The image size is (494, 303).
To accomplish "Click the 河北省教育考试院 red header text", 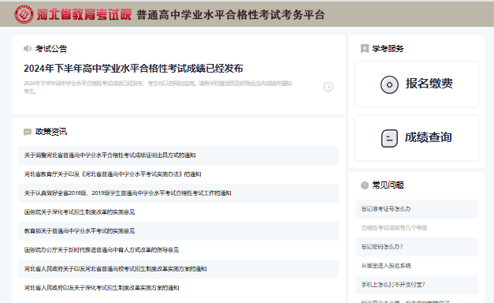I will click(84, 14).
